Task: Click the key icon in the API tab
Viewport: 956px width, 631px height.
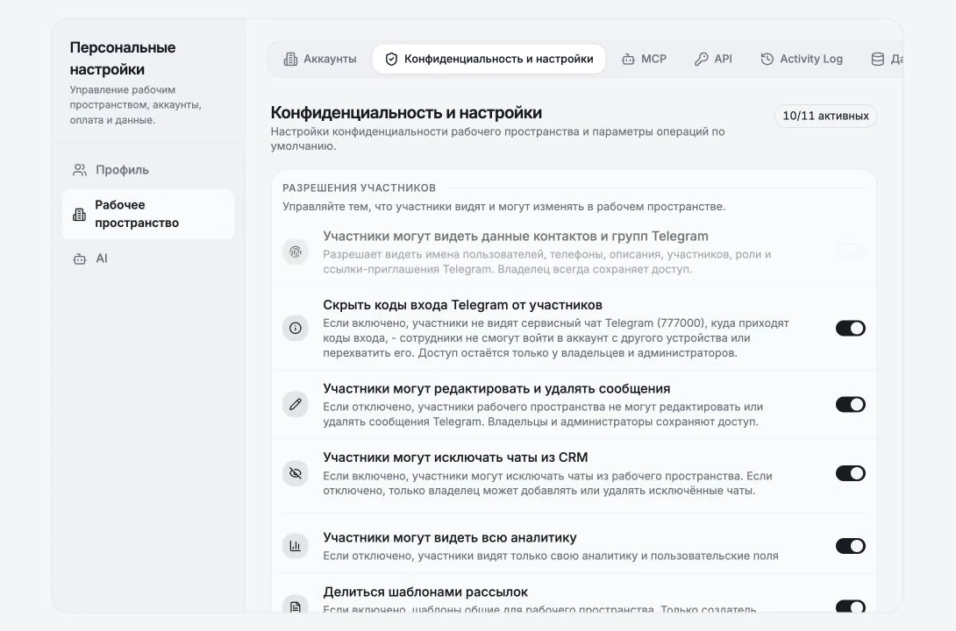Action: click(701, 59)
